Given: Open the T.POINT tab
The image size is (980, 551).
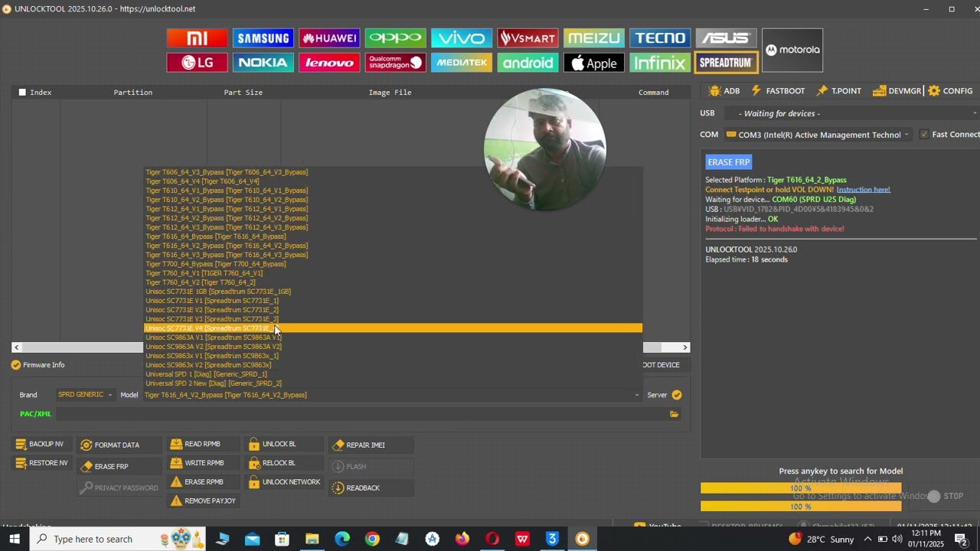Looking at the screenshot, I should (x=839, y=91).
